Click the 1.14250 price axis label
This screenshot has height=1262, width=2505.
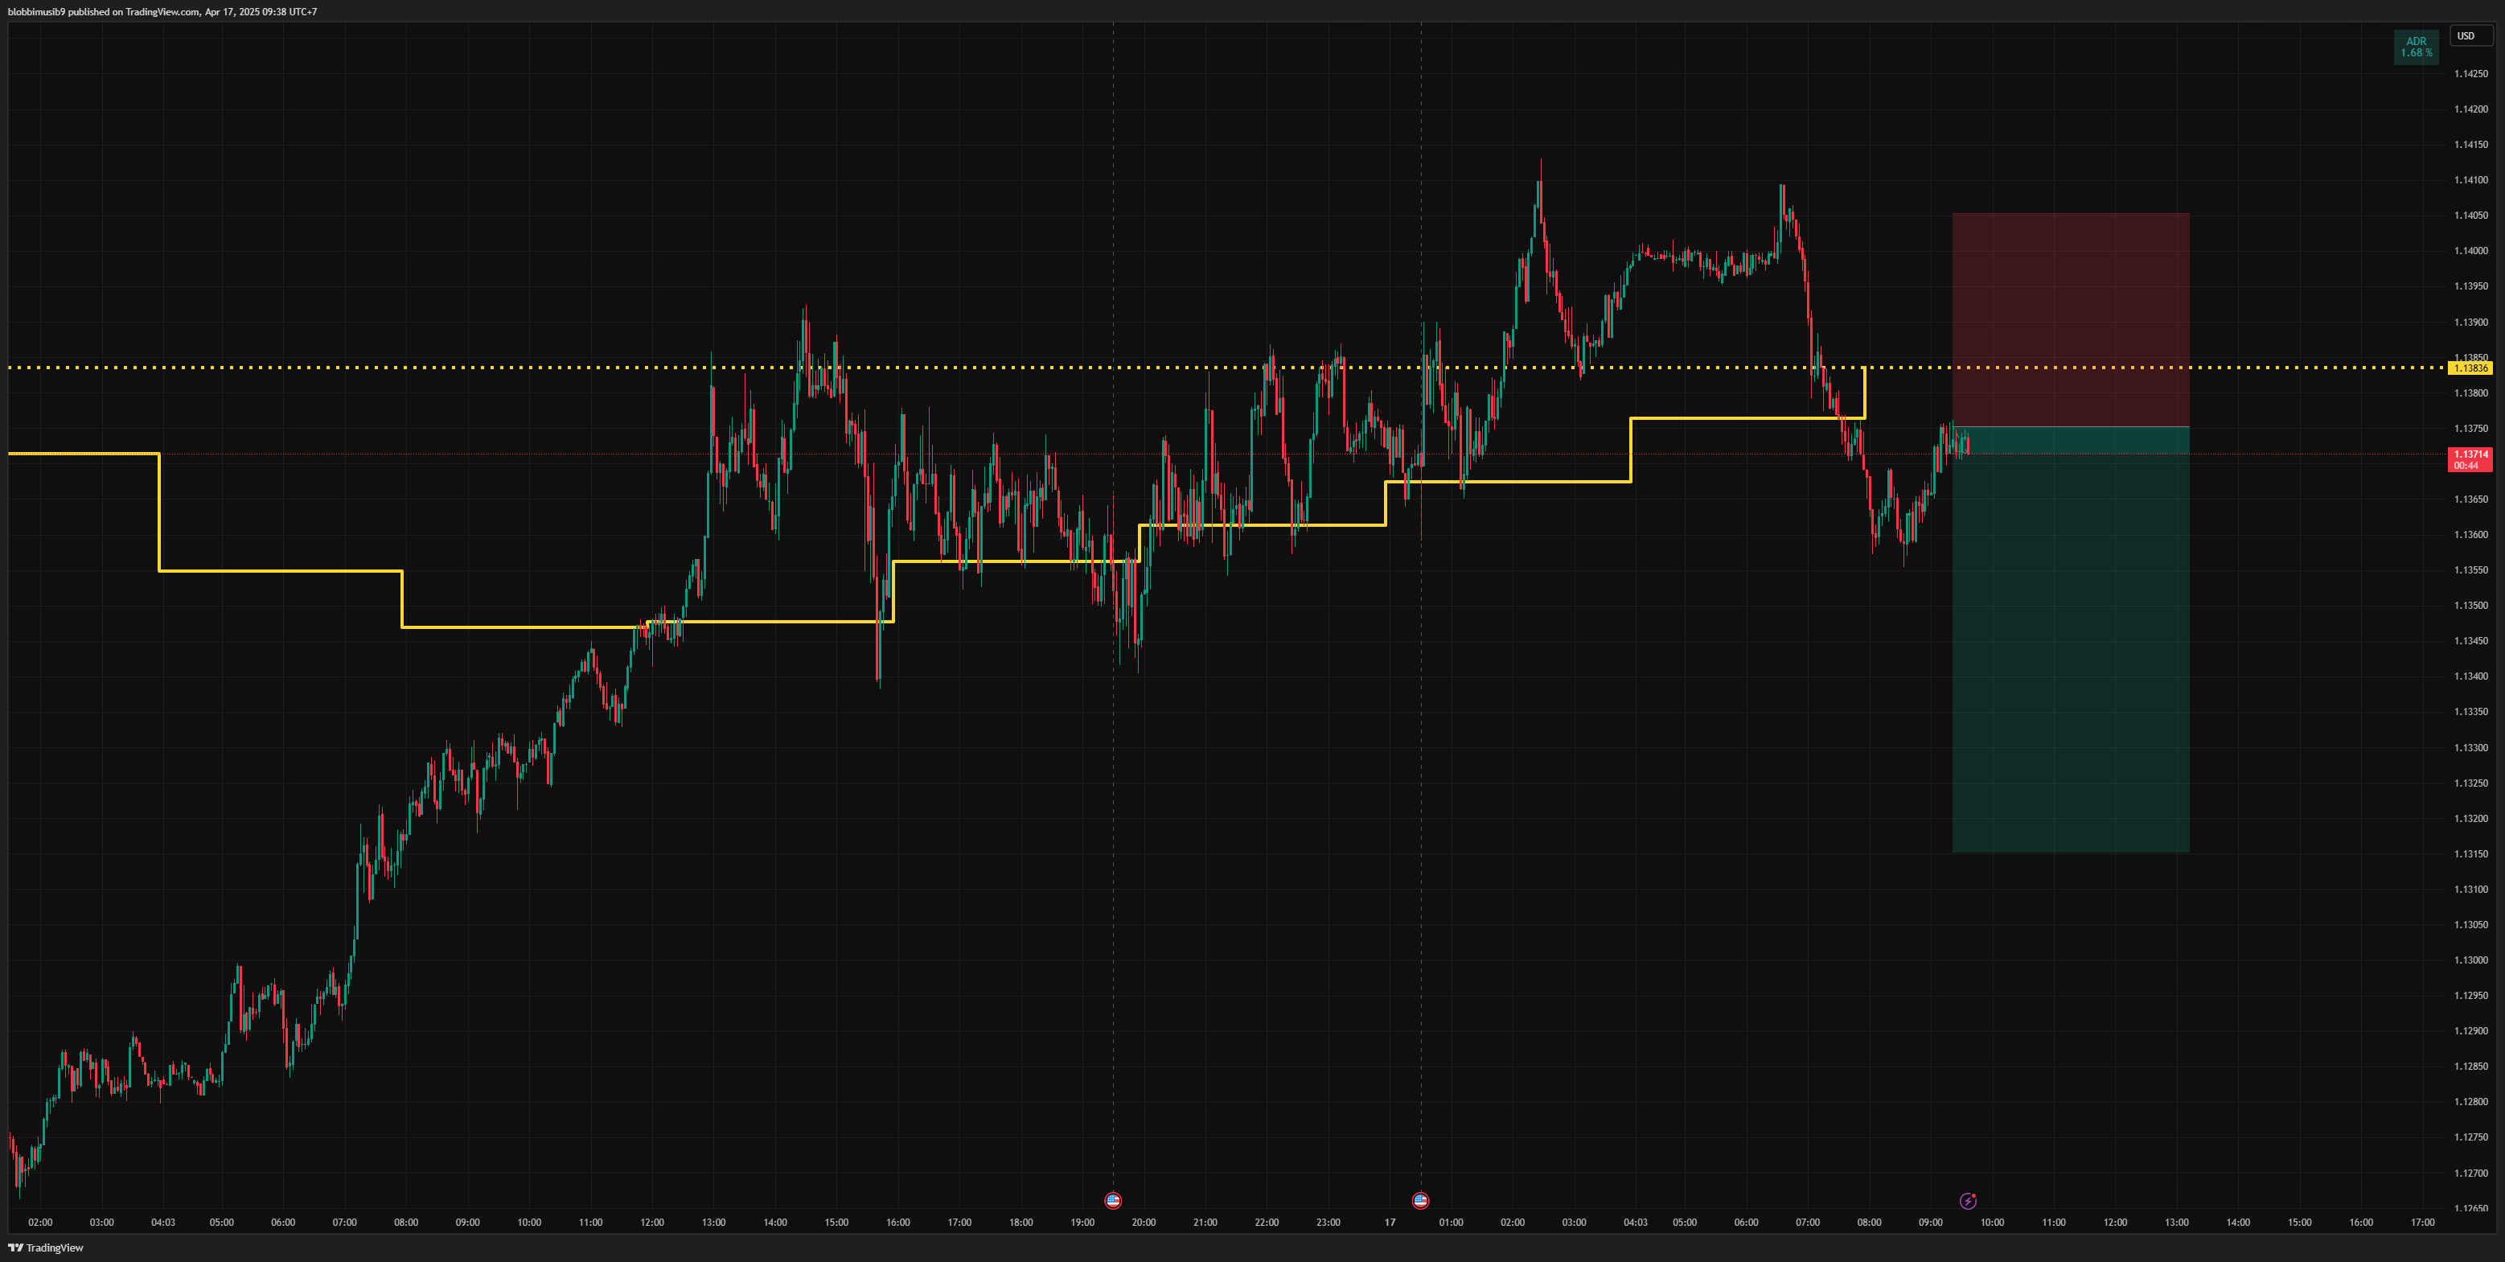pos(2471,74)
